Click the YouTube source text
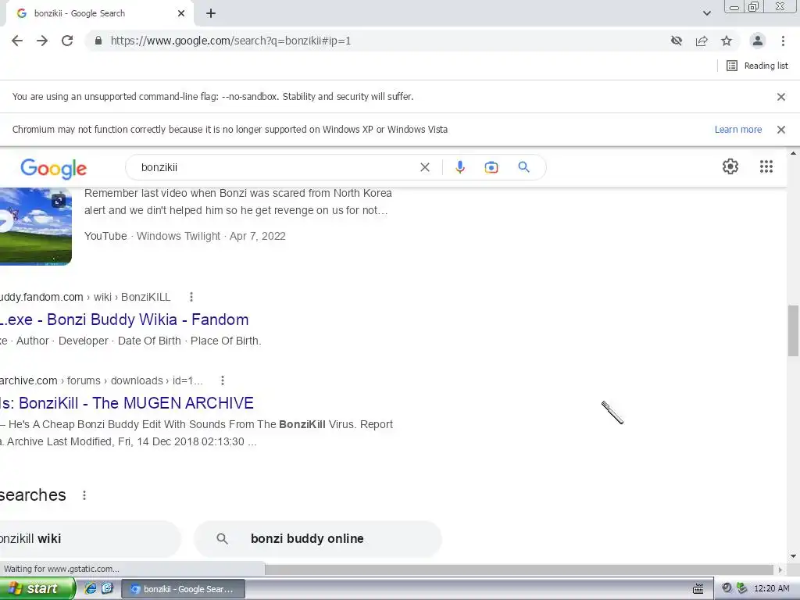 pos(105,236)
